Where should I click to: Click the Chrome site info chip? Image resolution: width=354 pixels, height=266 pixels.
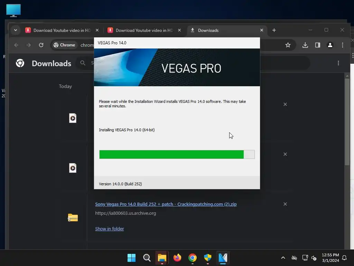pyautogui.click(x=65, y=45)
